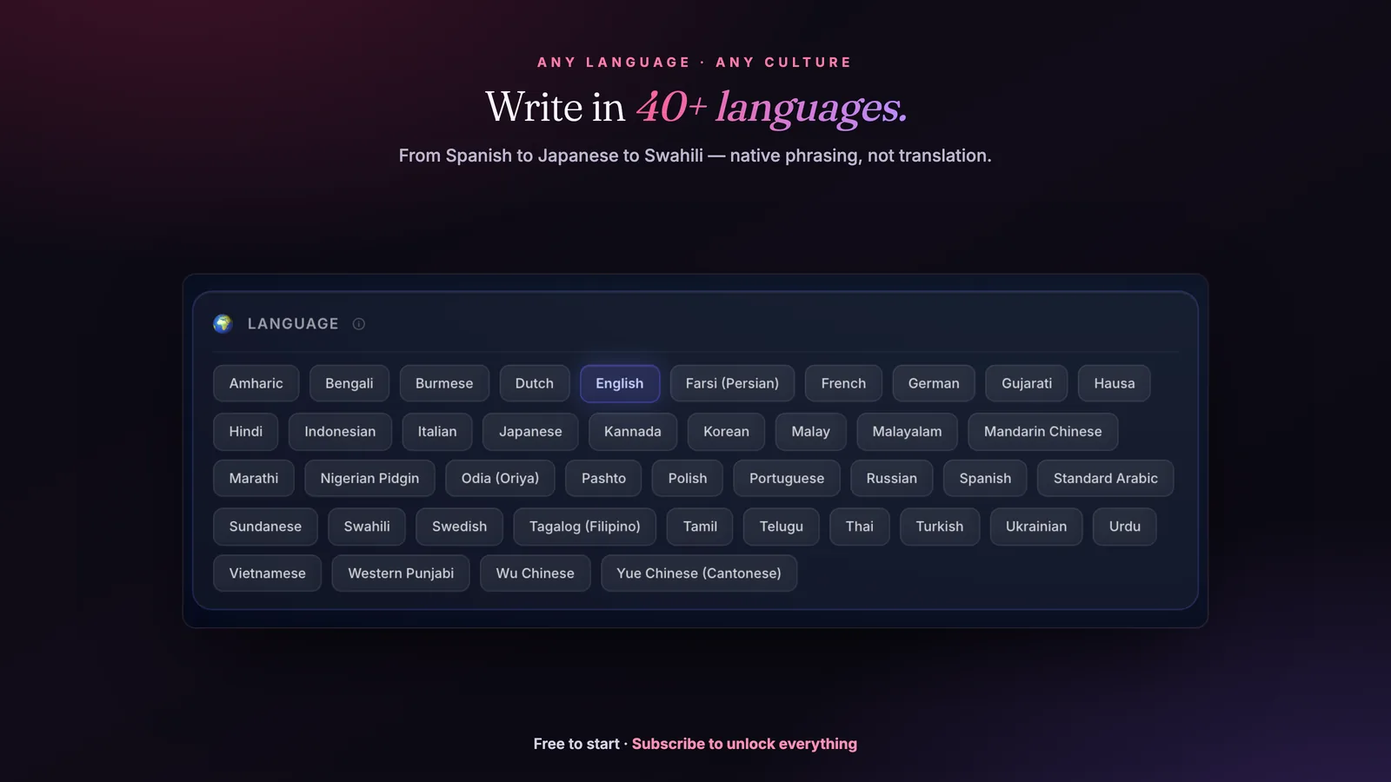Viewport: 1391px width, 782px height.
Task: Select the French language chip
Action: [843, 383]
